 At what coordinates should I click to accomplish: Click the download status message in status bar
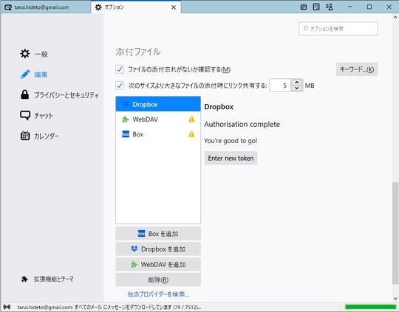(109, 307)
